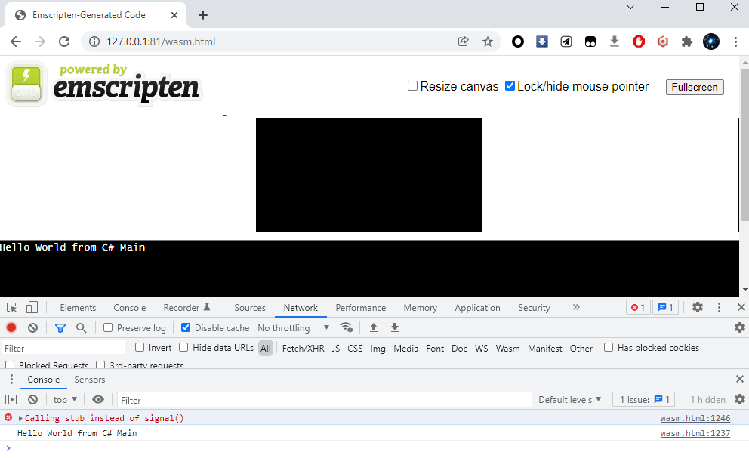The image size is (749, 458).
Task: Import a HAR file
Action: (374, 327)
